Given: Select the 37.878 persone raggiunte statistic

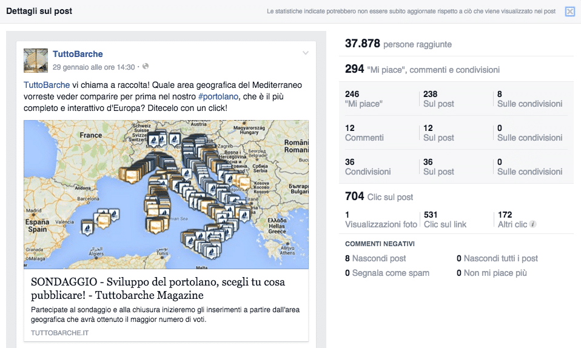Looking at the screenshot, I should point(398,44).
